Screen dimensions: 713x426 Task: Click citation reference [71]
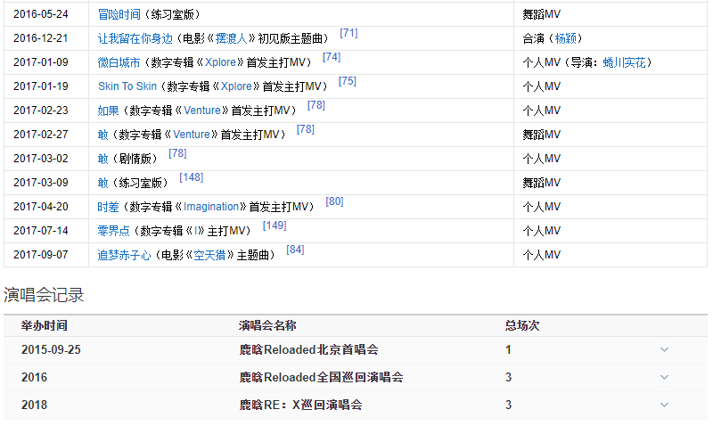pyautogui.click(x=348, y=34)
